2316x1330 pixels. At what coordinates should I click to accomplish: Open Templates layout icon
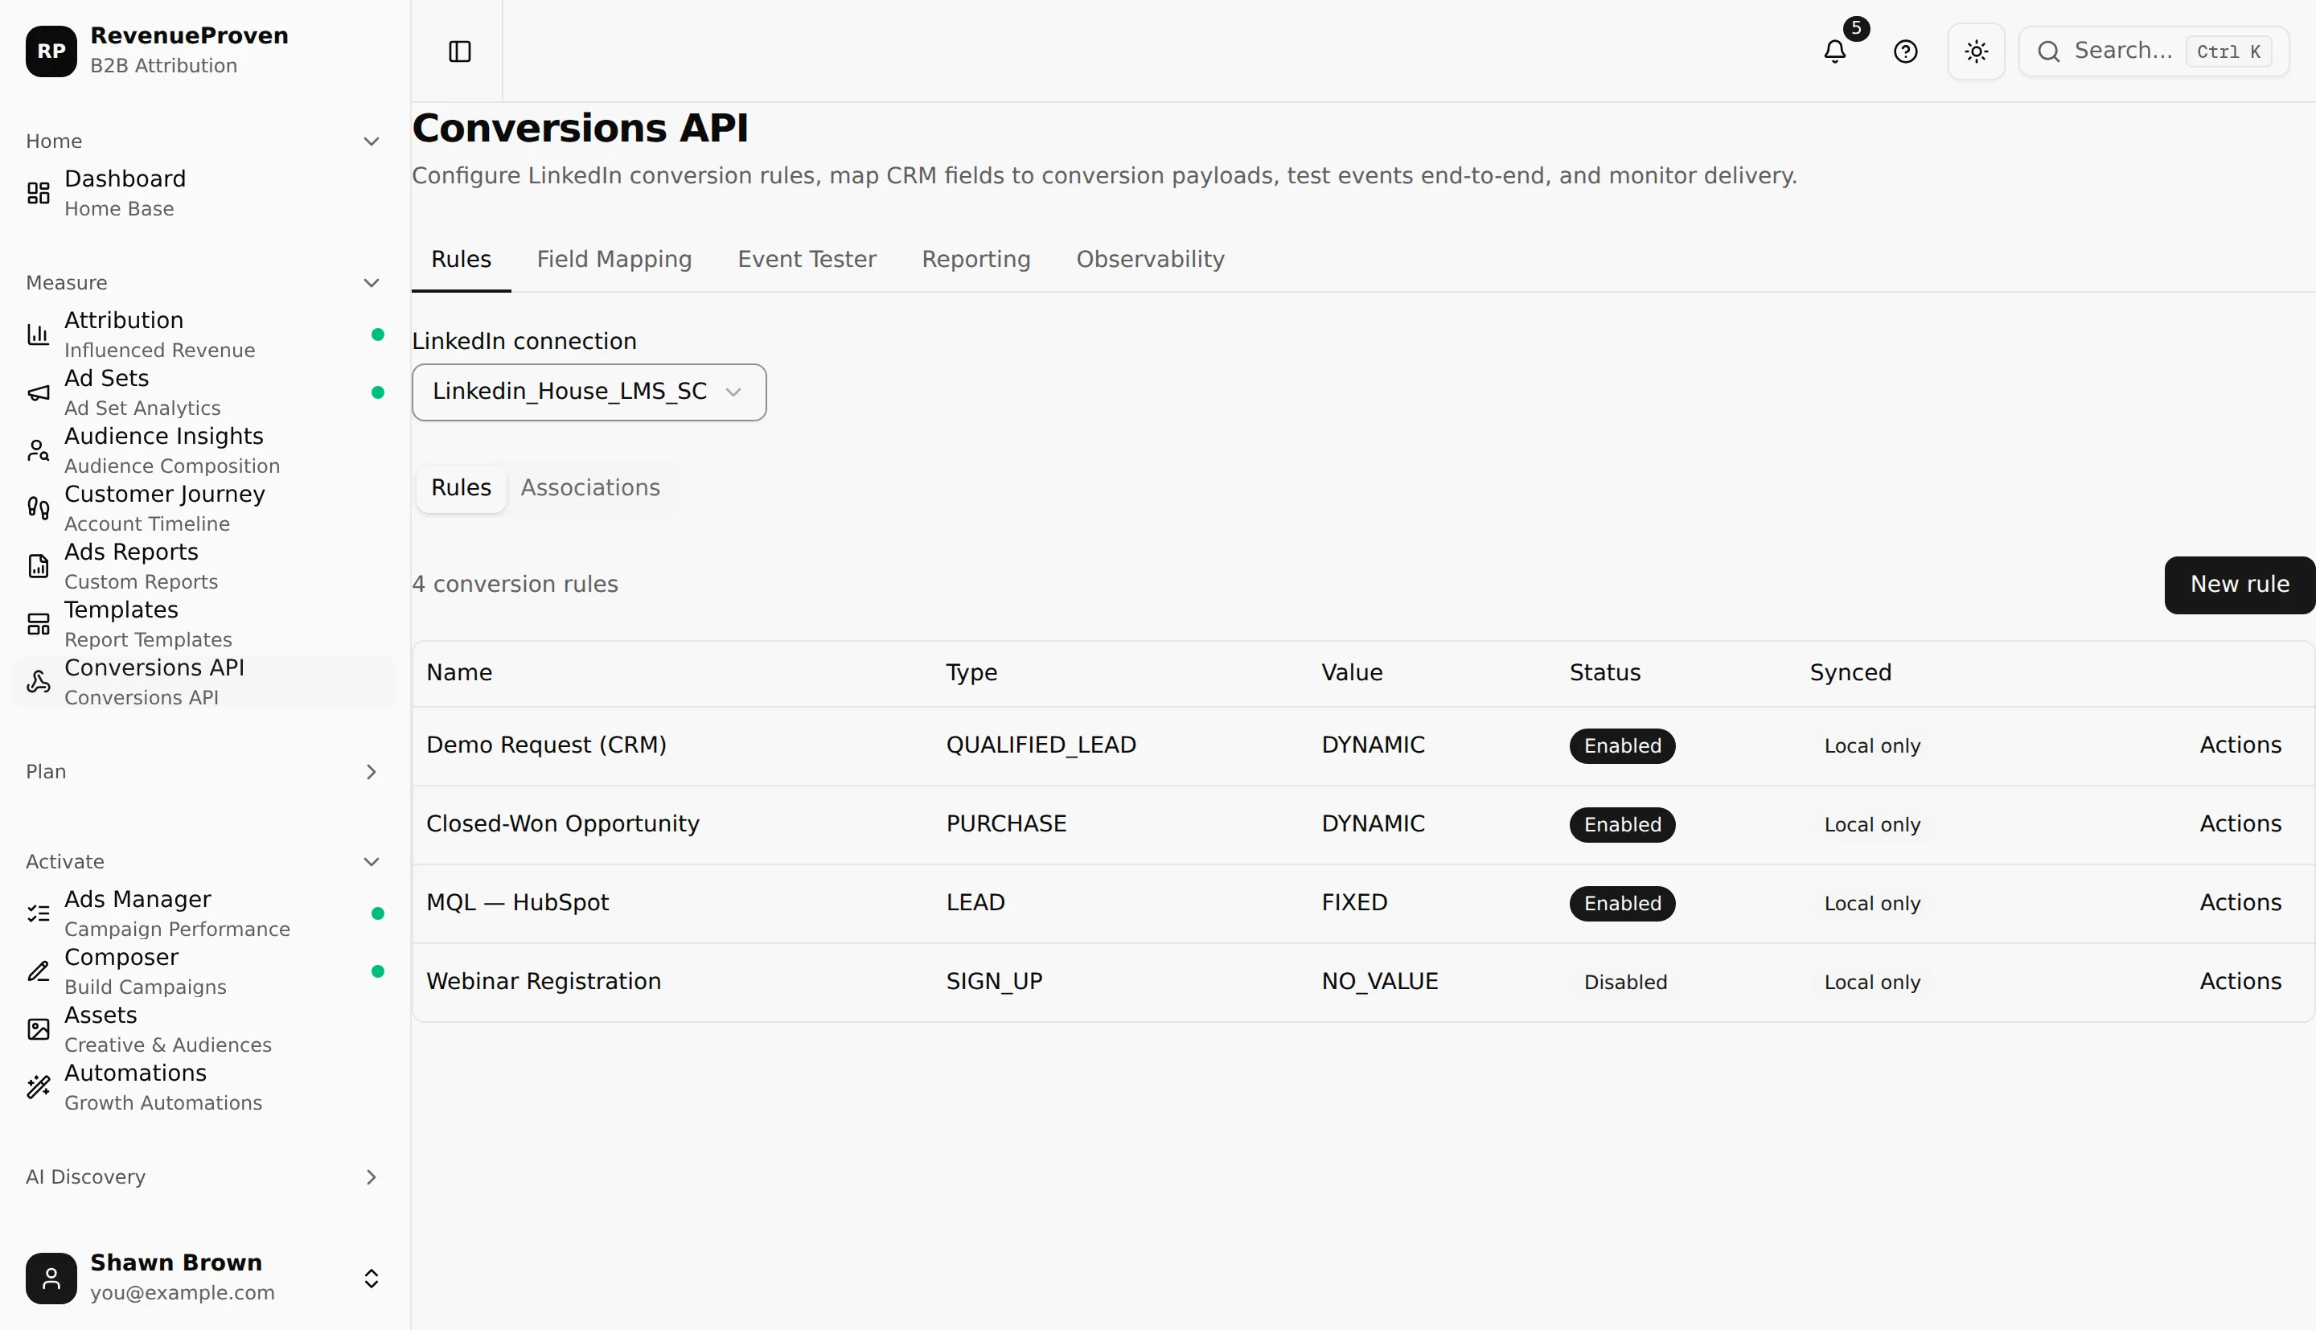39,624
